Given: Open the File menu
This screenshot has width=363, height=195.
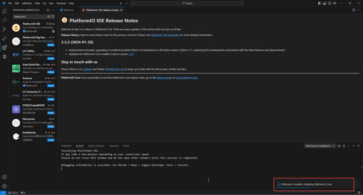Looking at the screenshot, I should [x=10, y=3].
